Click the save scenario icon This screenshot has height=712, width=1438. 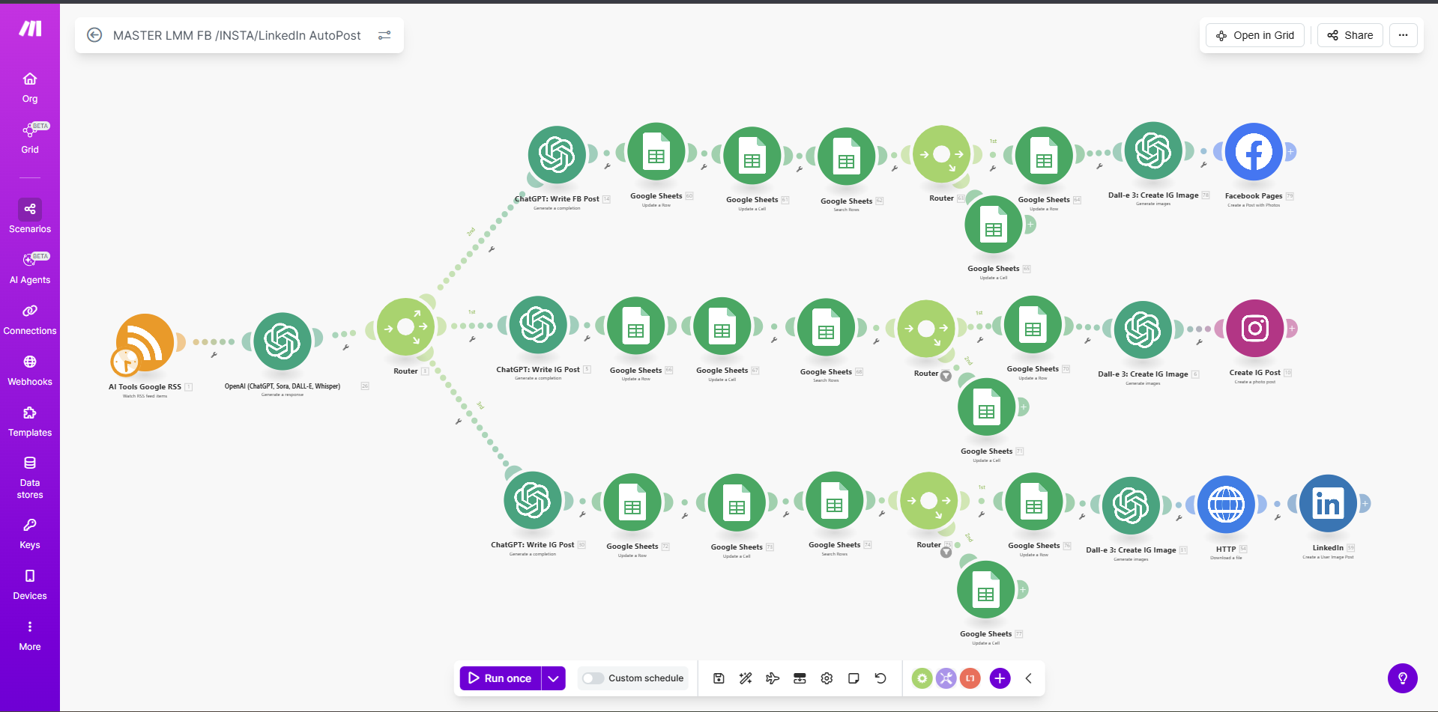(x=719, y=678)
